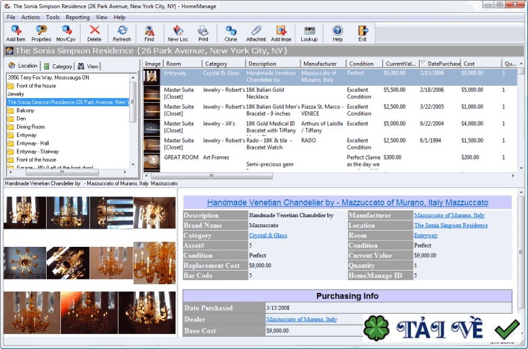Open the Reporting menu
Screen dimensions: 528x349
77,17
